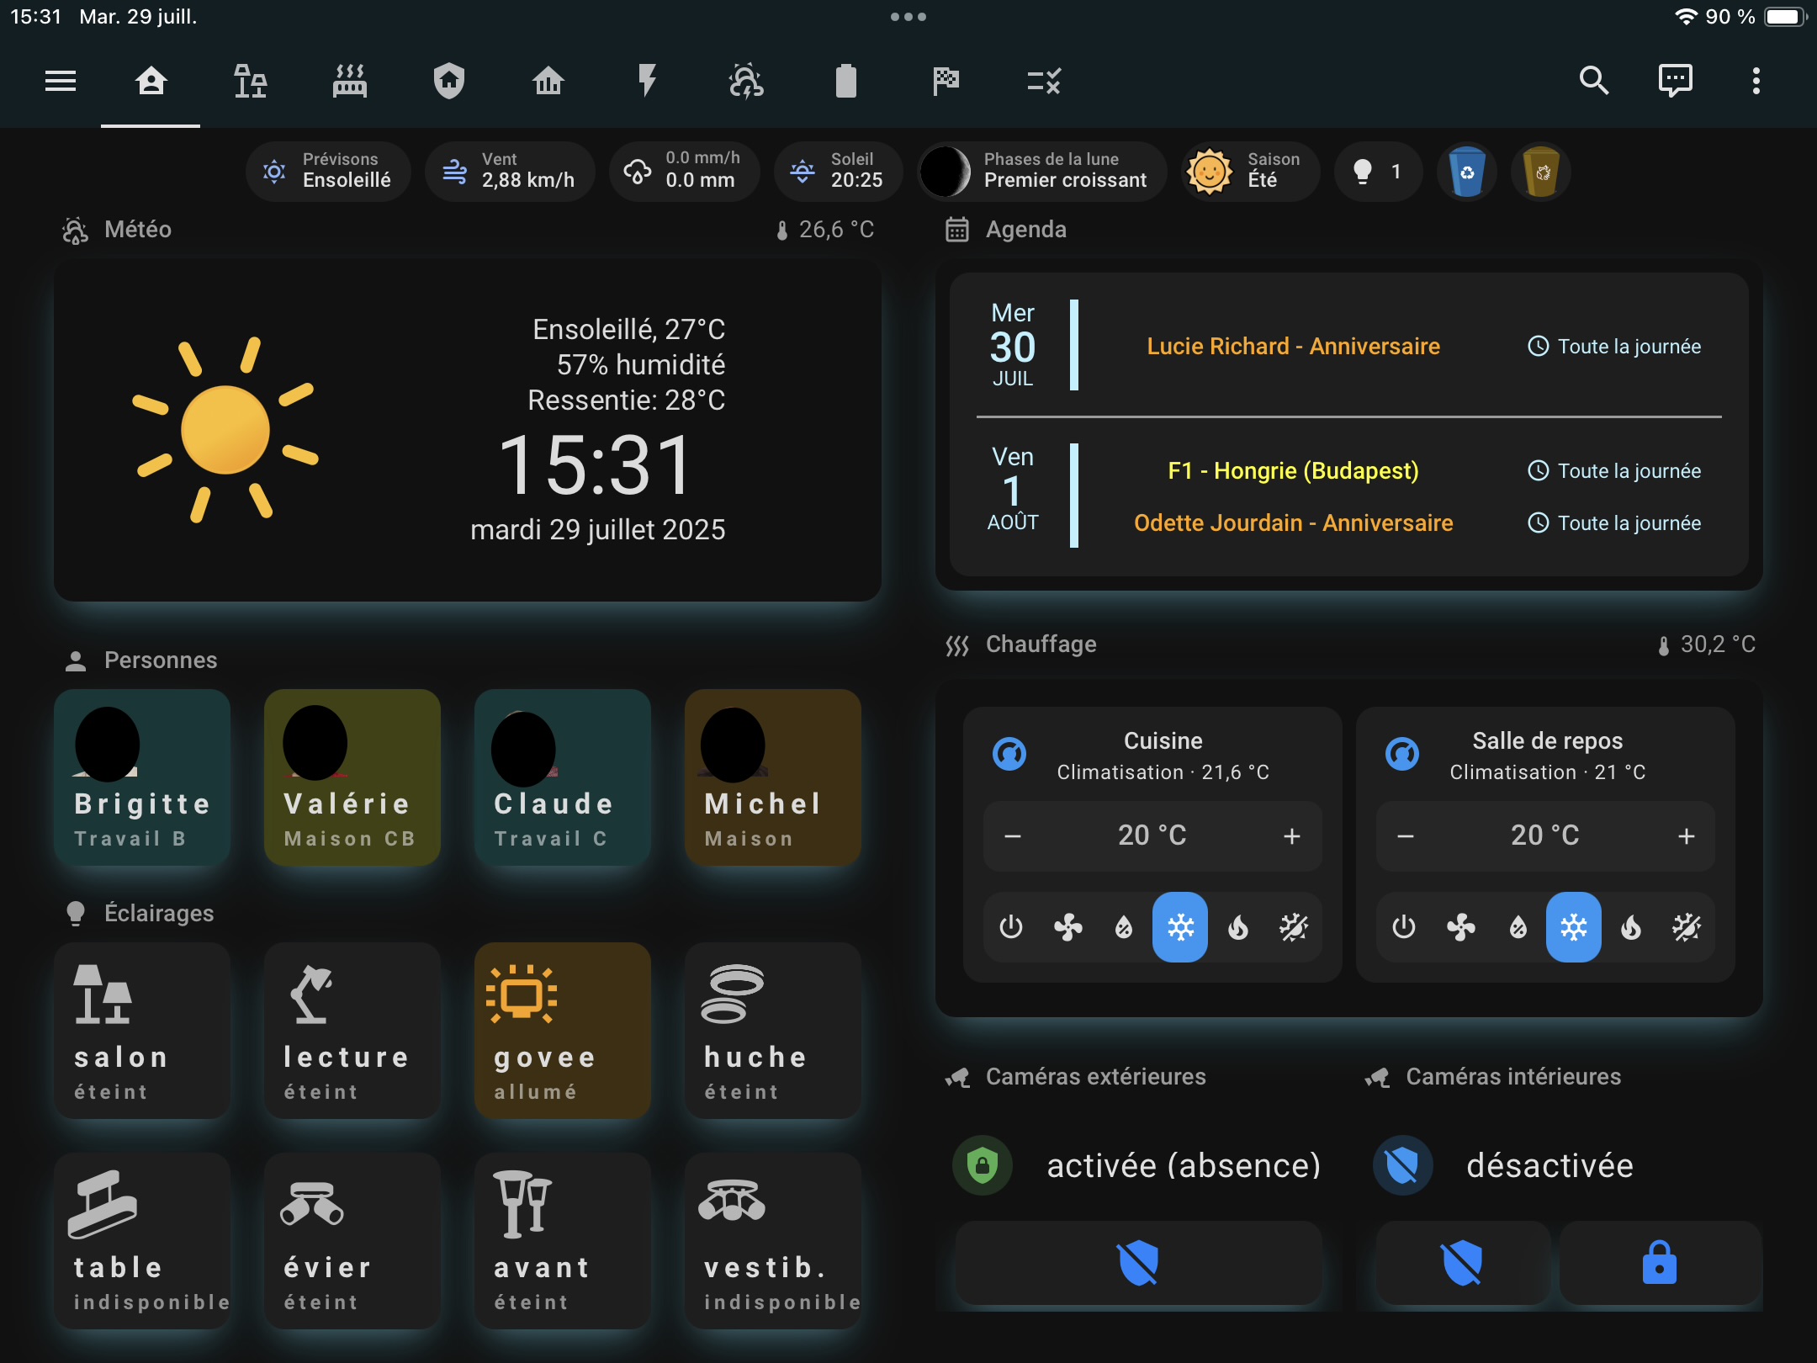Switch to the shield security tab
Image resolution: width=1817 pixels, height=1363 pixels.
coord(448,82)
